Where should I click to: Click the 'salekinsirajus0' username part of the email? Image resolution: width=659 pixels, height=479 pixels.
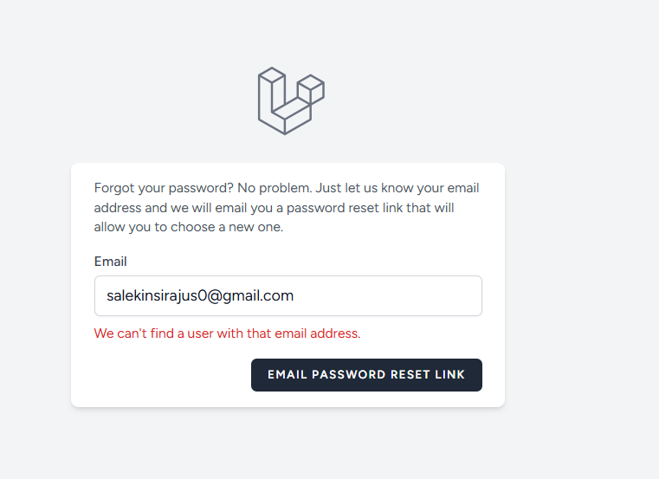[x=152, y=295]
